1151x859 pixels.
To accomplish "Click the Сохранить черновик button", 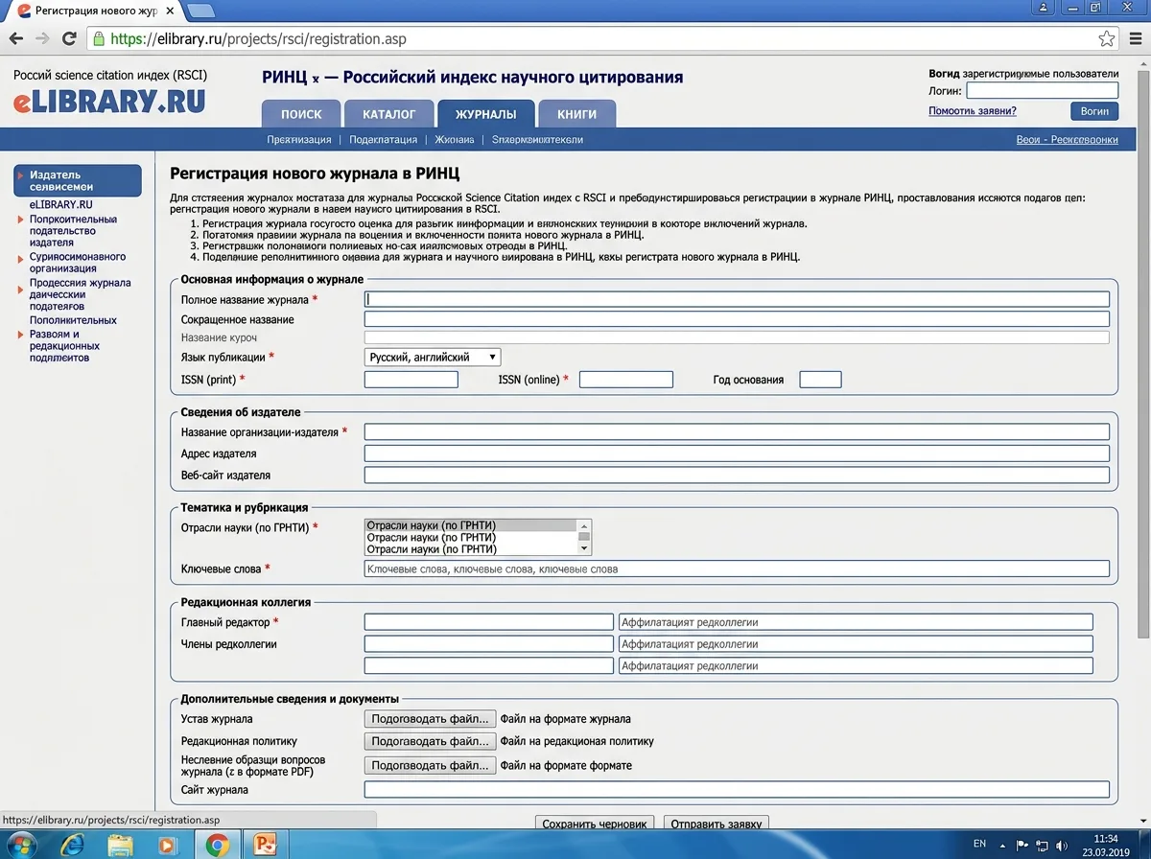I will tap(596, 824).
